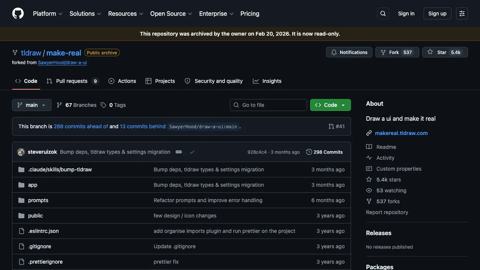Open commit hash 928c4c4
Image resolution: width=480 pixels, height=270 pixels.
257,152
